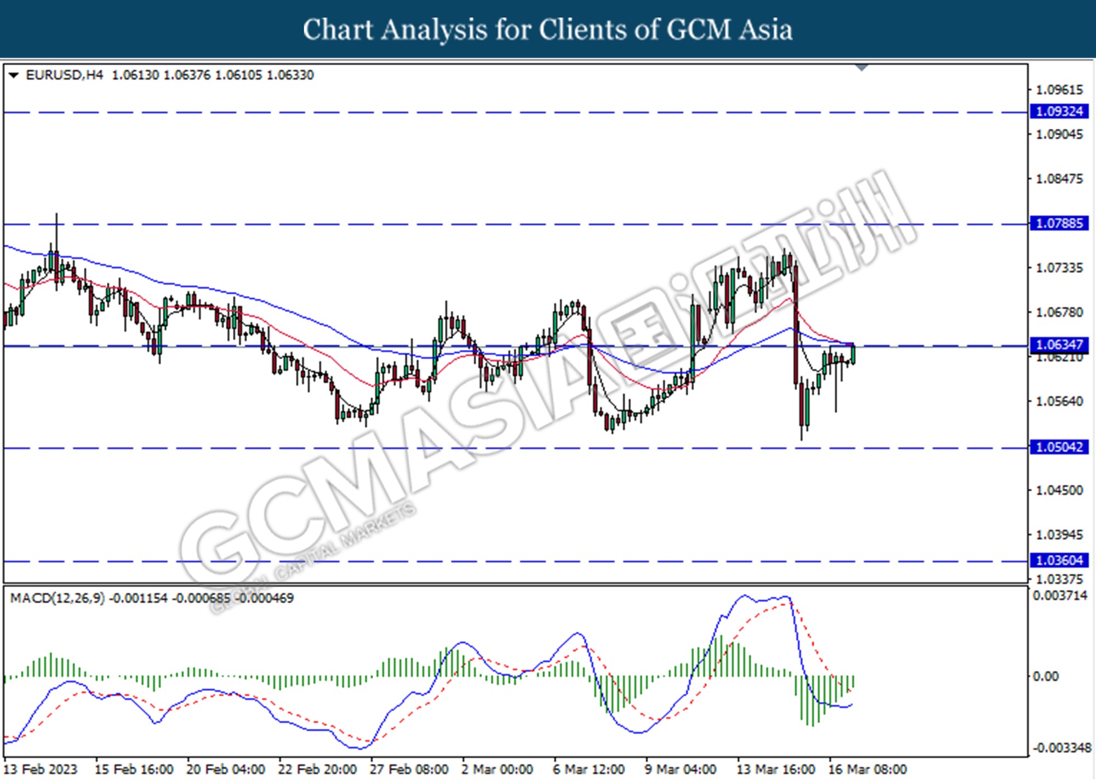This screenshot has width=1096, height=783.
Task: Click the 13 Mar 16:00 time label
Action: [x=775, y=769]
